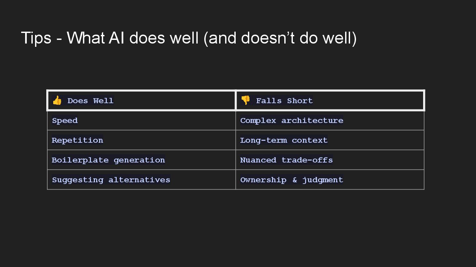Click the title's closing parenthesis

pyautogui.click(x=354, y=38)
